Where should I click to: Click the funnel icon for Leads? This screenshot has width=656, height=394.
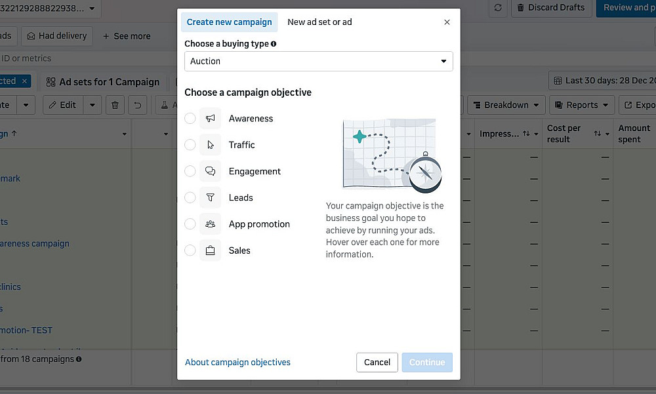click(211, 197)
